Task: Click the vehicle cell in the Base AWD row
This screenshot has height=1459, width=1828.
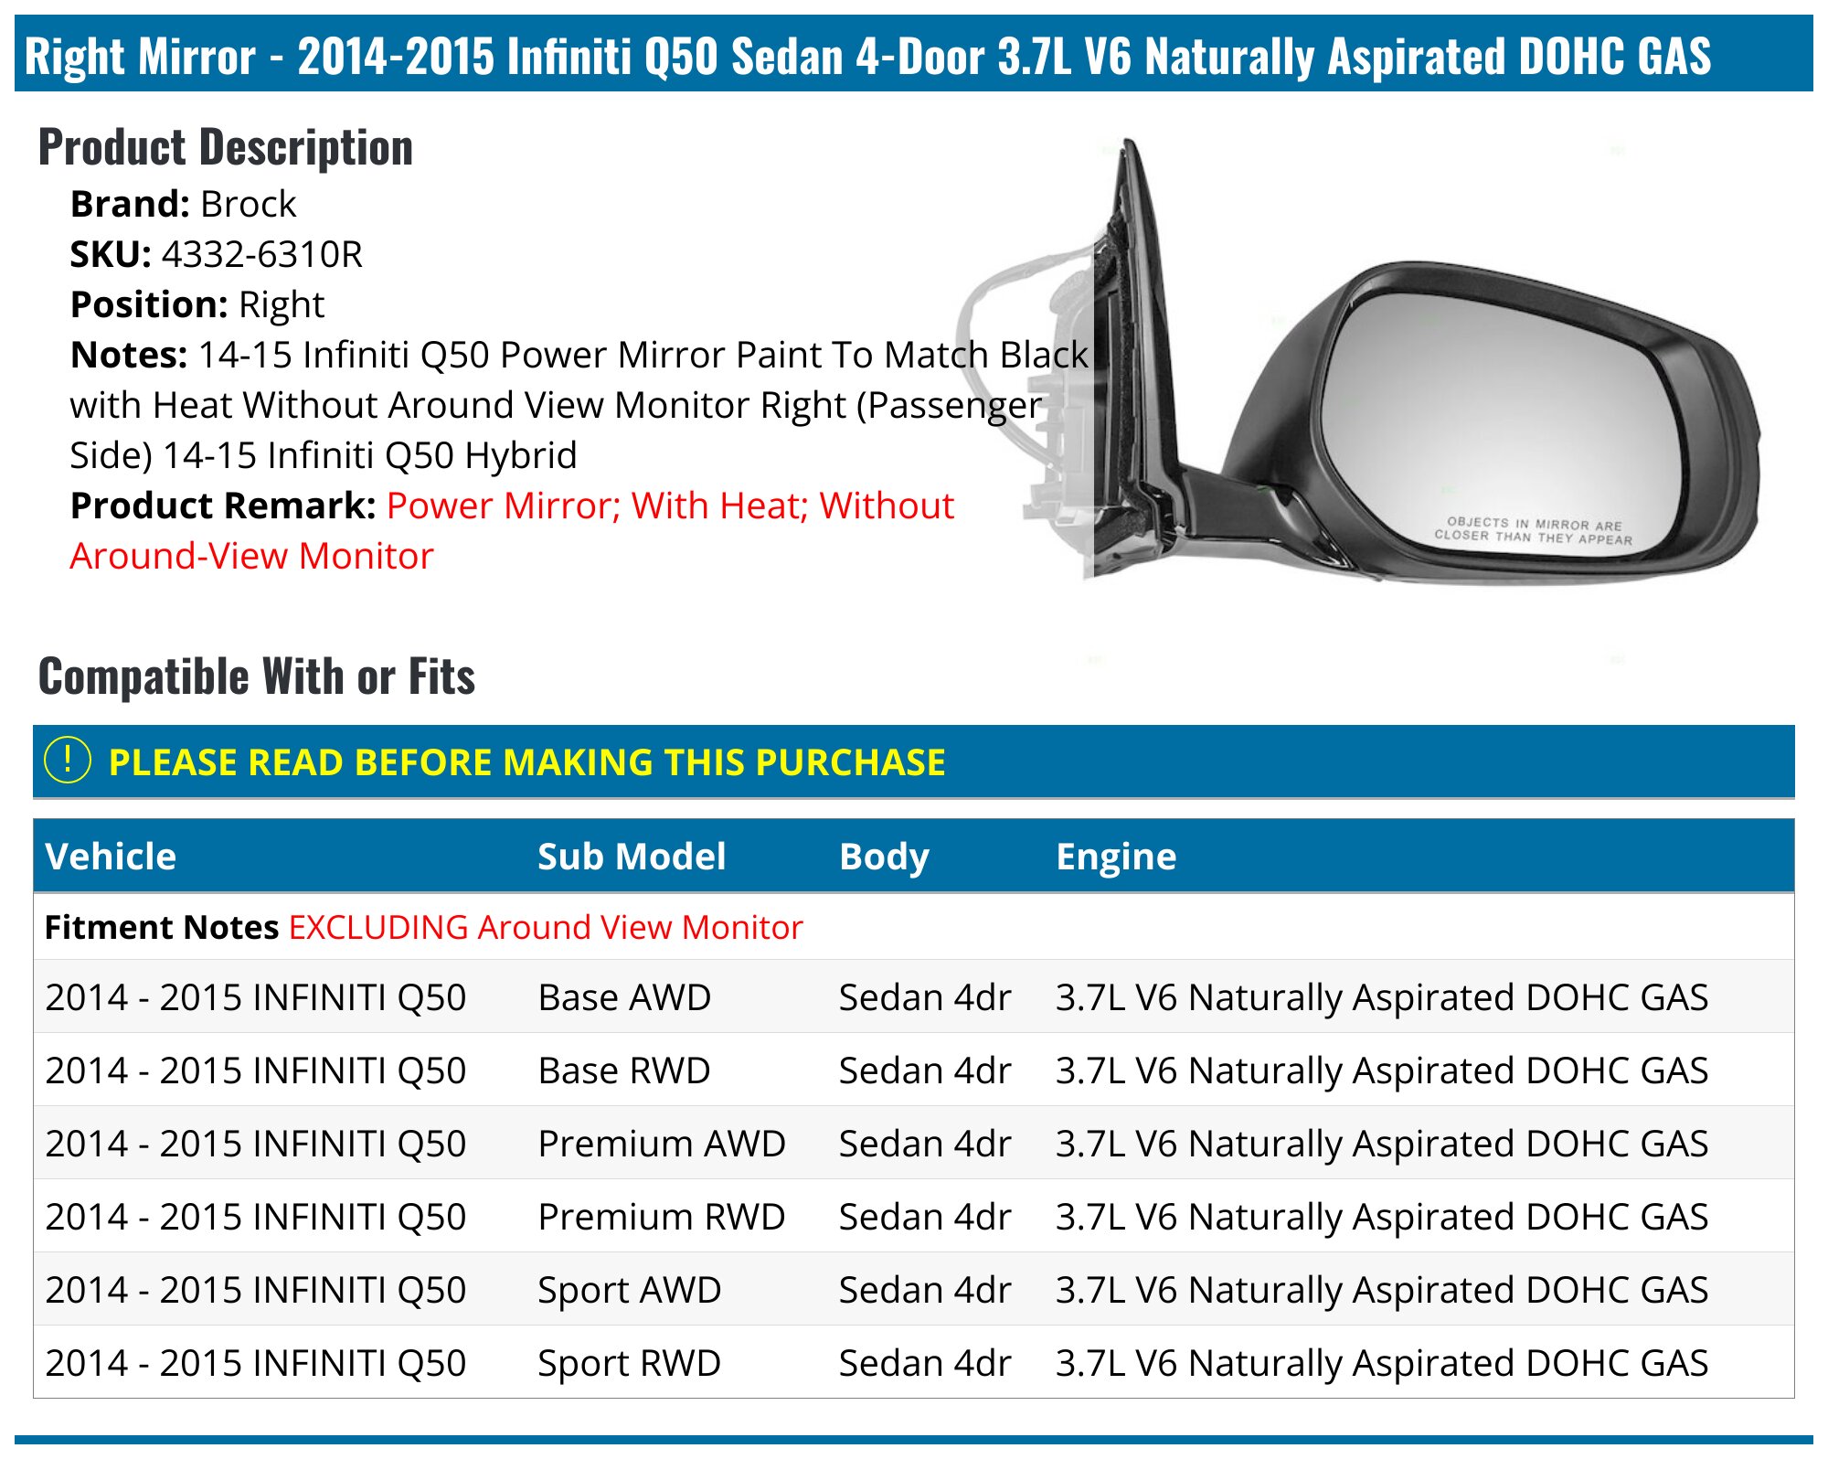Action: 256,997
